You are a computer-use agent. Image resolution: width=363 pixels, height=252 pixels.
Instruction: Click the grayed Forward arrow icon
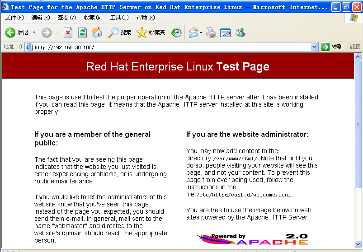[47, 33]
